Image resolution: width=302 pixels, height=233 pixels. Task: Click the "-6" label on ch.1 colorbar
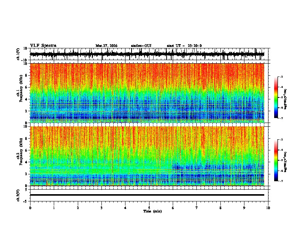pyautogui.click(x=281, y=108)
